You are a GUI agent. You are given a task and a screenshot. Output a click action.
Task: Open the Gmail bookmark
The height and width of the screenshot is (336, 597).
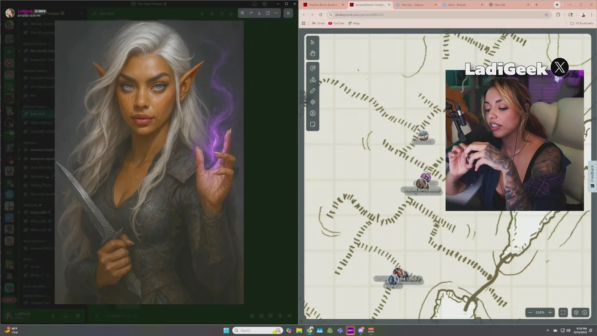coord(318,23)
